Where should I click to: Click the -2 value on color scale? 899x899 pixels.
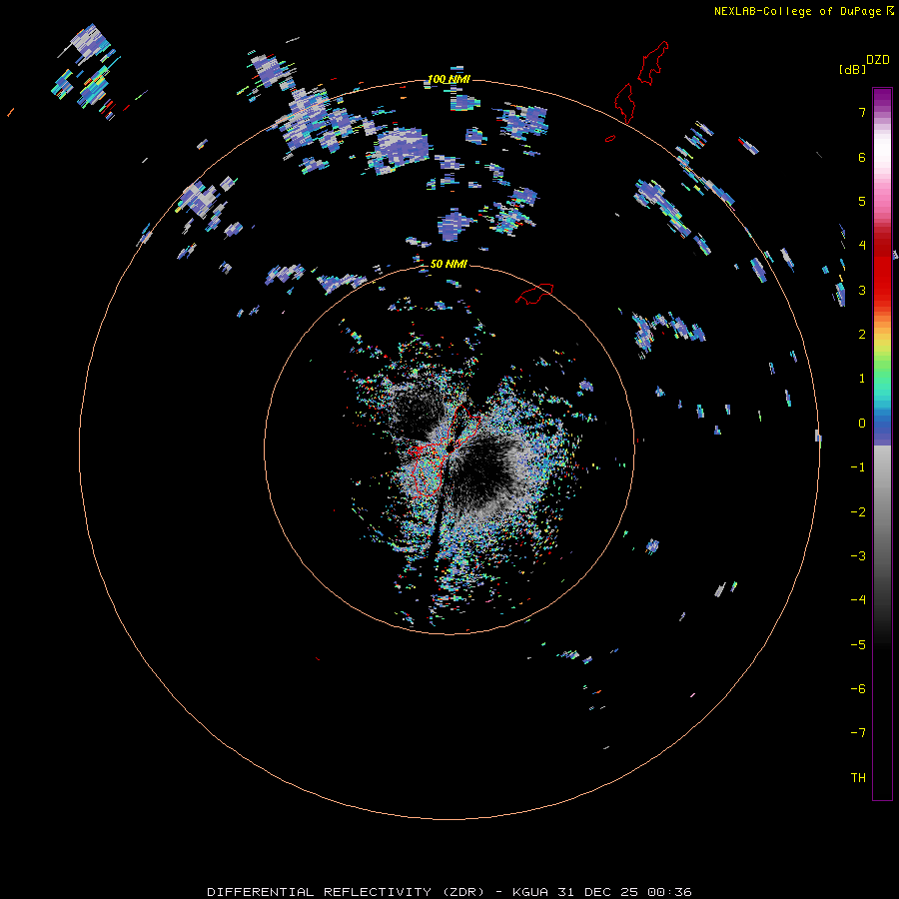coord(858,512)
